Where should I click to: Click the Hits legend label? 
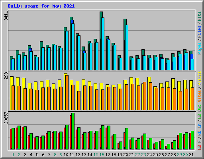[x=199, y=16]
